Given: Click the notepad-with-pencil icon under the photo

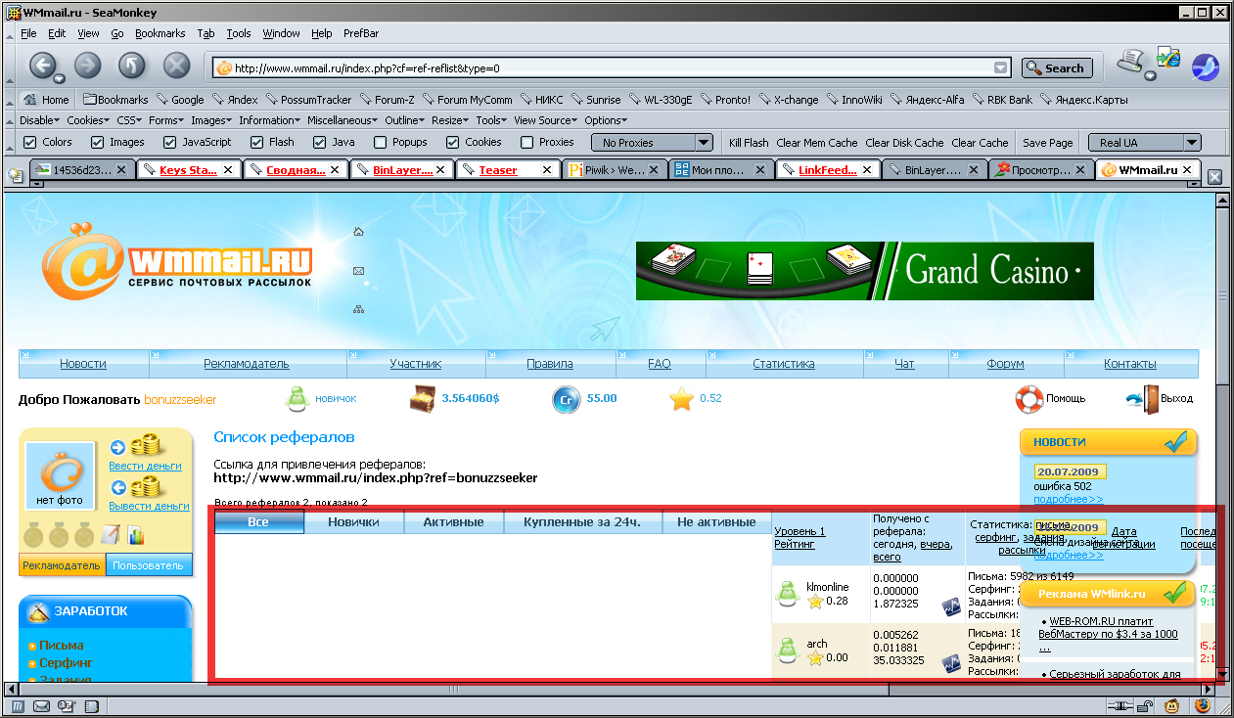Looking at the screenshot, I should 111,534.
